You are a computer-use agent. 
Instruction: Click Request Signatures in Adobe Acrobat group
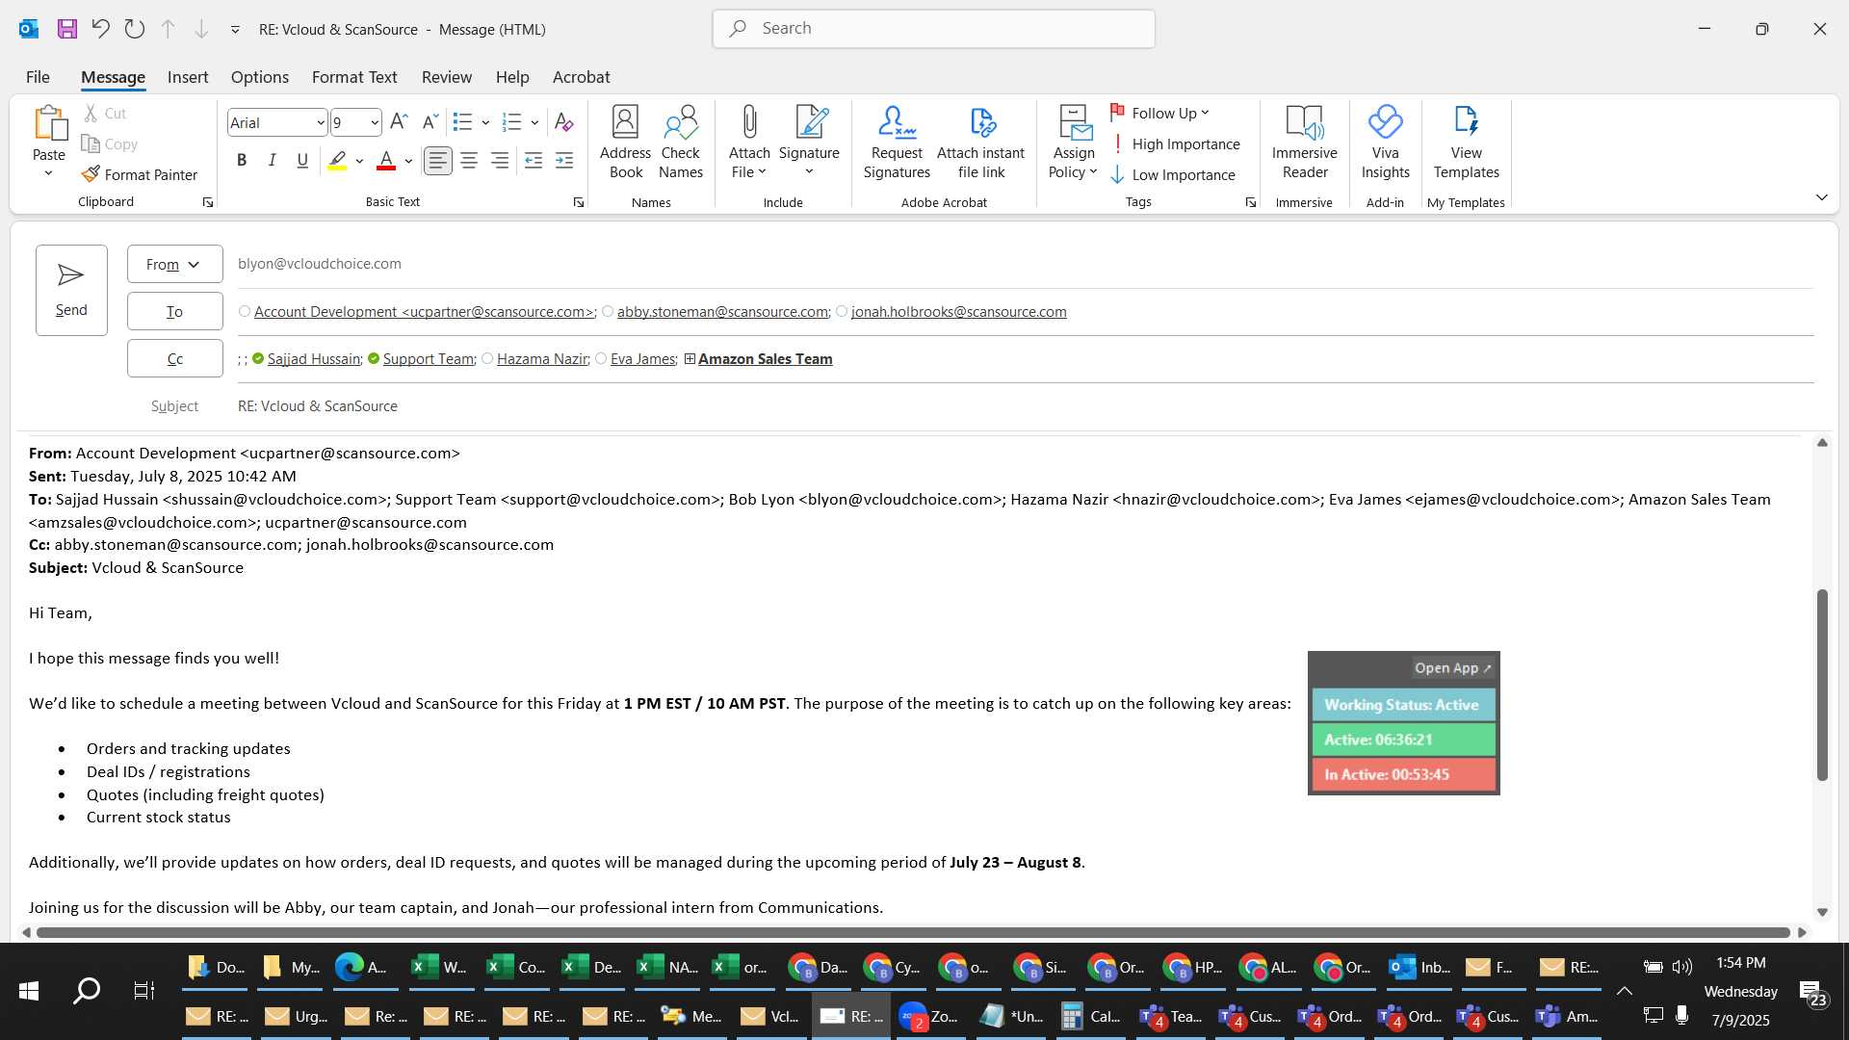click(897, 142)
